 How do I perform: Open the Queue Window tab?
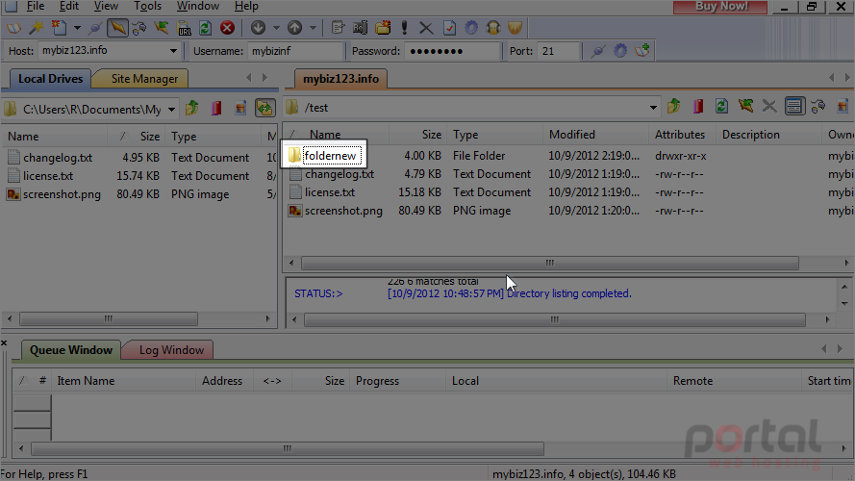pos(71,350)
